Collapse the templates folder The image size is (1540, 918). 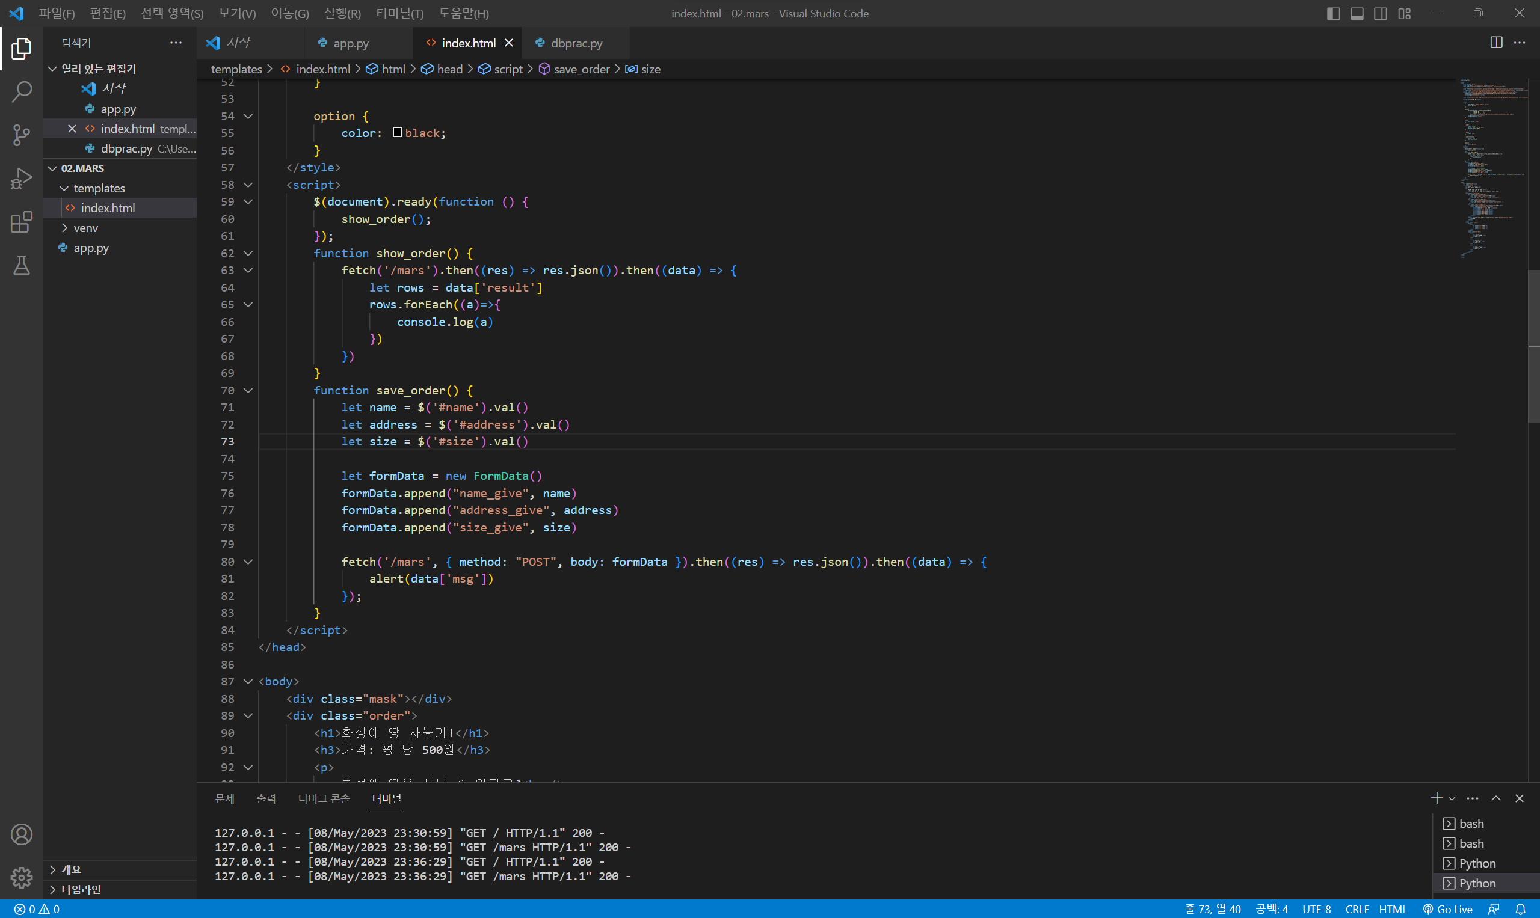point(120,188)
